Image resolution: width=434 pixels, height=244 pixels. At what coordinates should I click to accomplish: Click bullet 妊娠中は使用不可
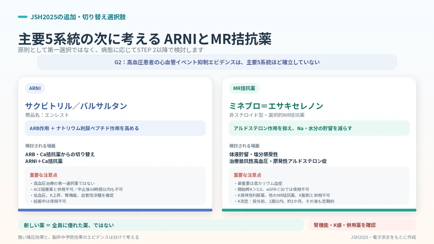pos(48,201)
